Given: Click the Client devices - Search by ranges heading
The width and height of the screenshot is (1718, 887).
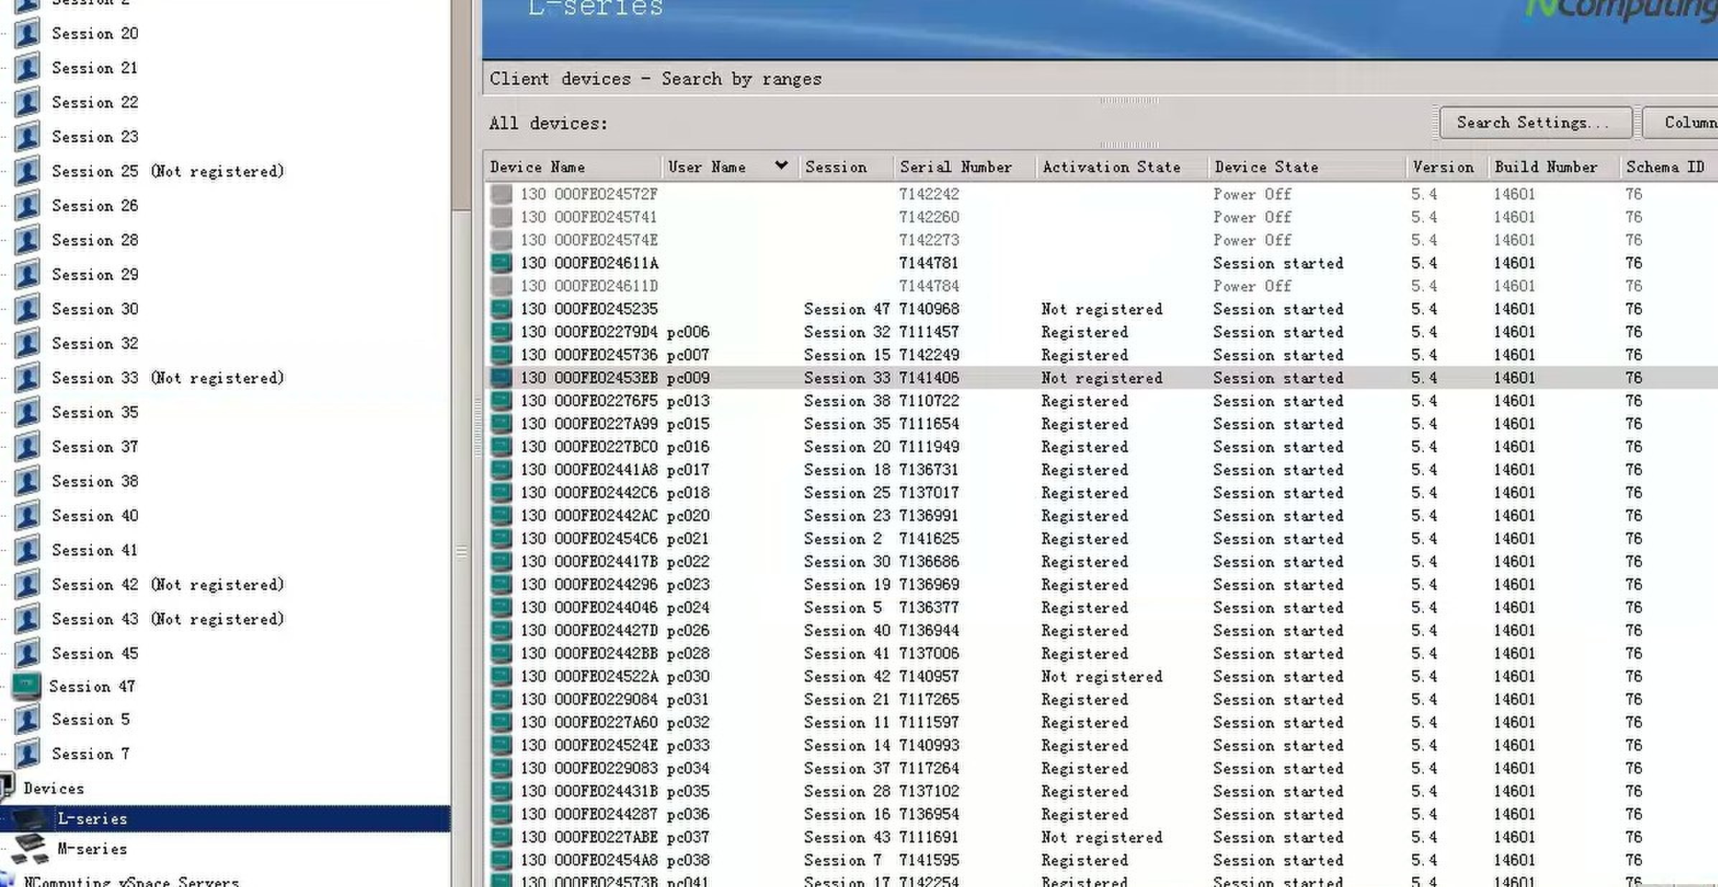Looking at the screenshot, I should (655, 79).
